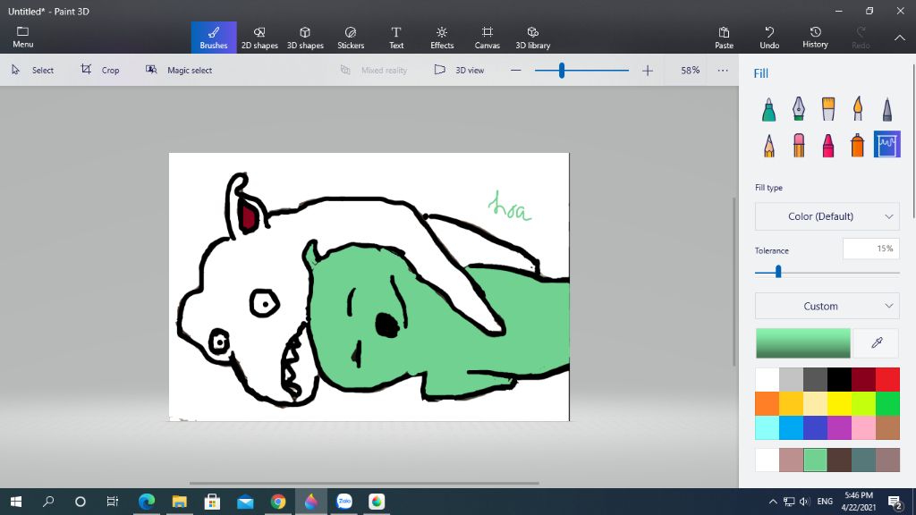Open Task View from taskbar
The image size is (916, 515).
(x=113, y=502)
